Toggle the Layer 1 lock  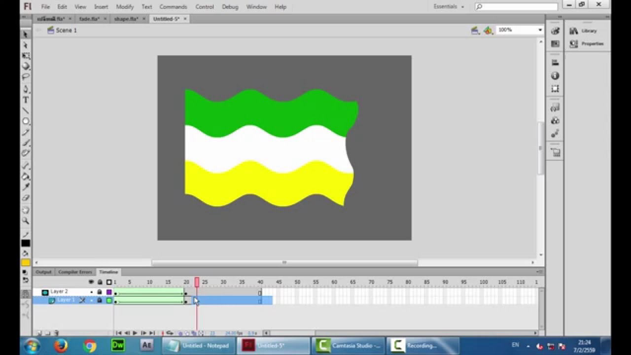tap(100, 300)
